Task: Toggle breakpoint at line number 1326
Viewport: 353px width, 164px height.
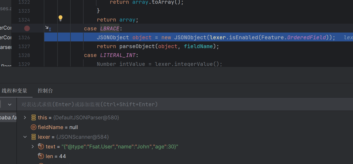Action: point(24,37)
